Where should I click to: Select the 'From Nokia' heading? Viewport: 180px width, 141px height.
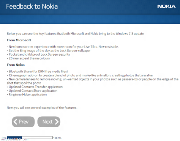[x=16, y=65]
